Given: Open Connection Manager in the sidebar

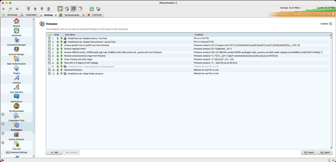Looking at the screenshot, I should pyautogui.click(x=16, y=41).
